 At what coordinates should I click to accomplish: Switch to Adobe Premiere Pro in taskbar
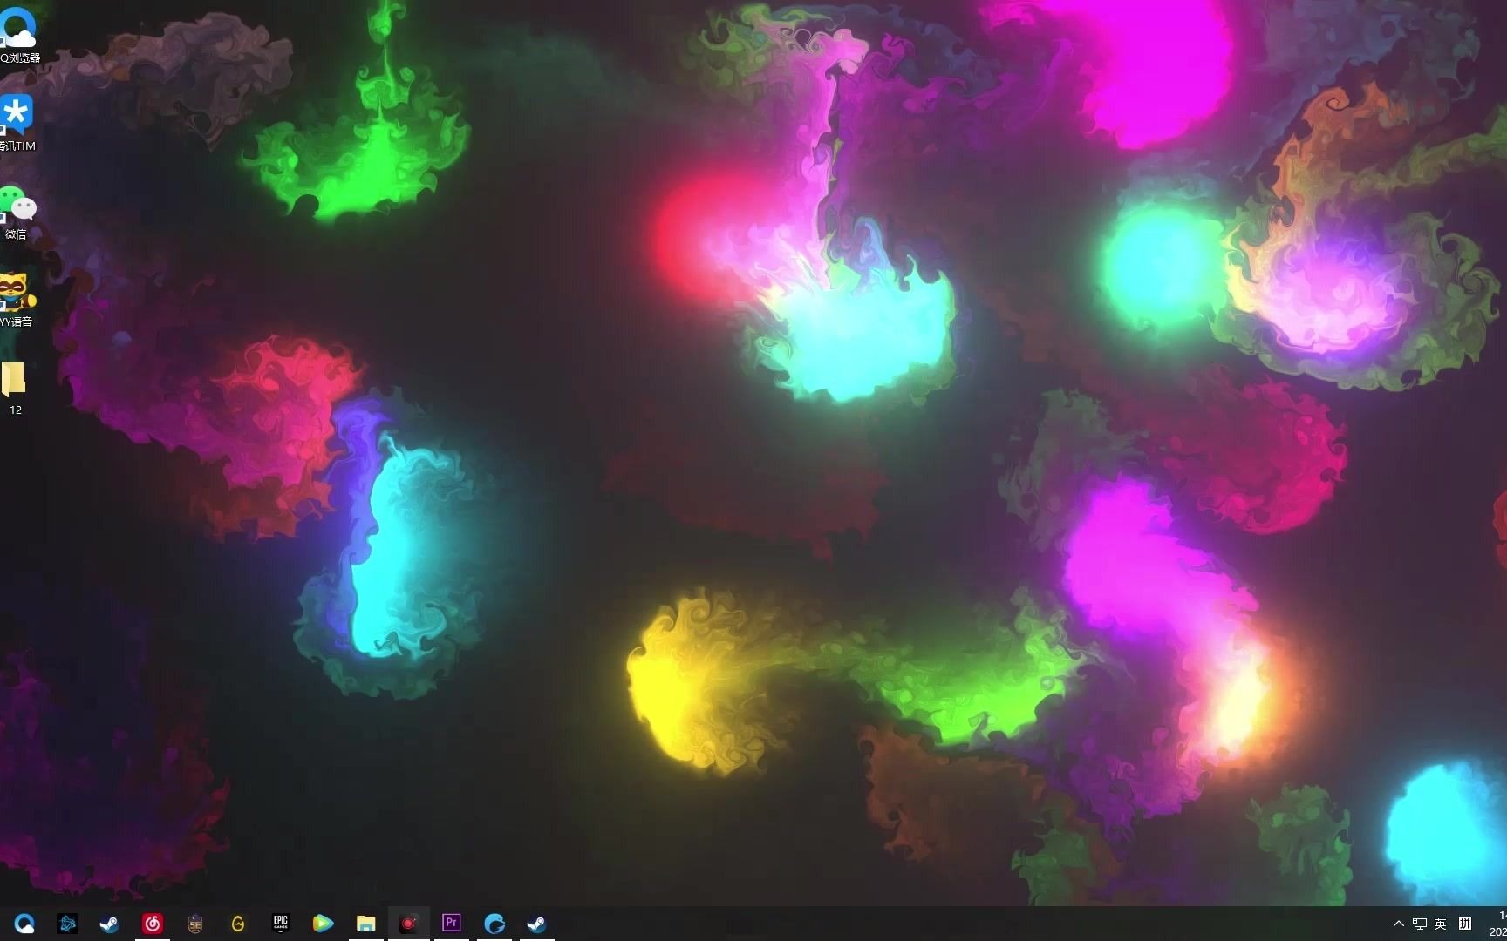(x=451, y=923)
